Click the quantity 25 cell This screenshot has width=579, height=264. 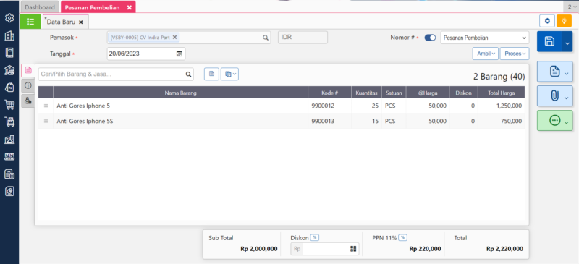pos(366,106)
